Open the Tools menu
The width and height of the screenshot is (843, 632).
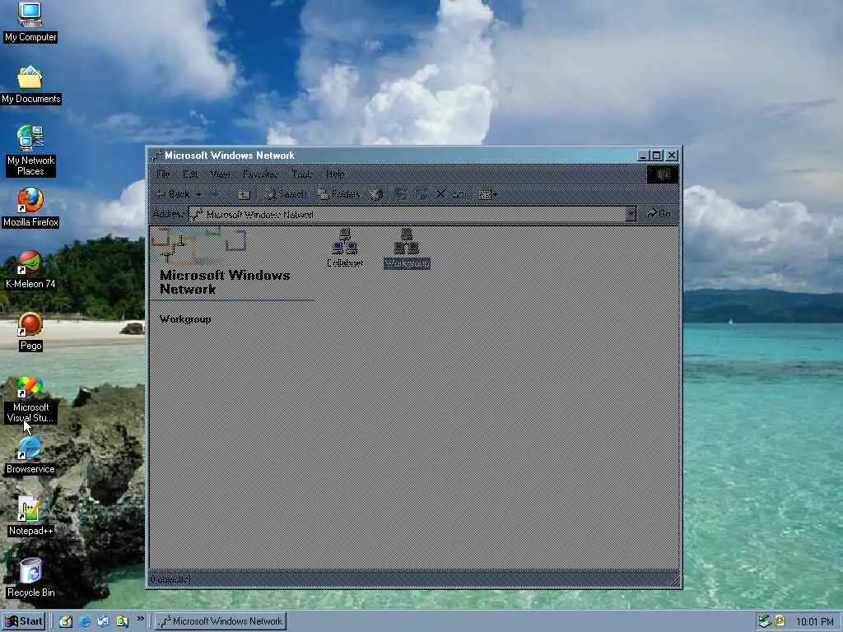pos(301,174)
